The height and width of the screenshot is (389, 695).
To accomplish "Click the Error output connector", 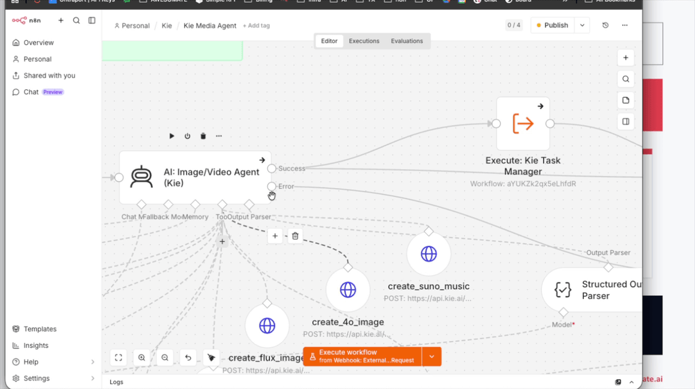I will pos(272,186).
